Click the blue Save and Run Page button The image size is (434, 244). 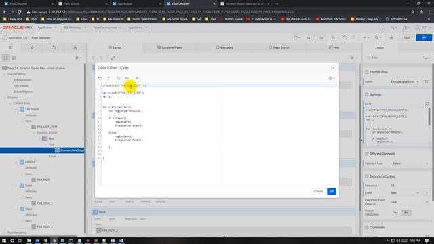pyautogui.click(x=424, y=38)
